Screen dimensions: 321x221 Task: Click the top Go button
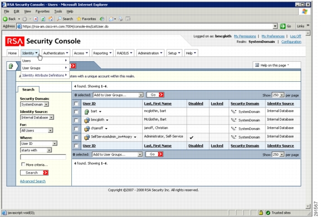click(x=155, y=95)
